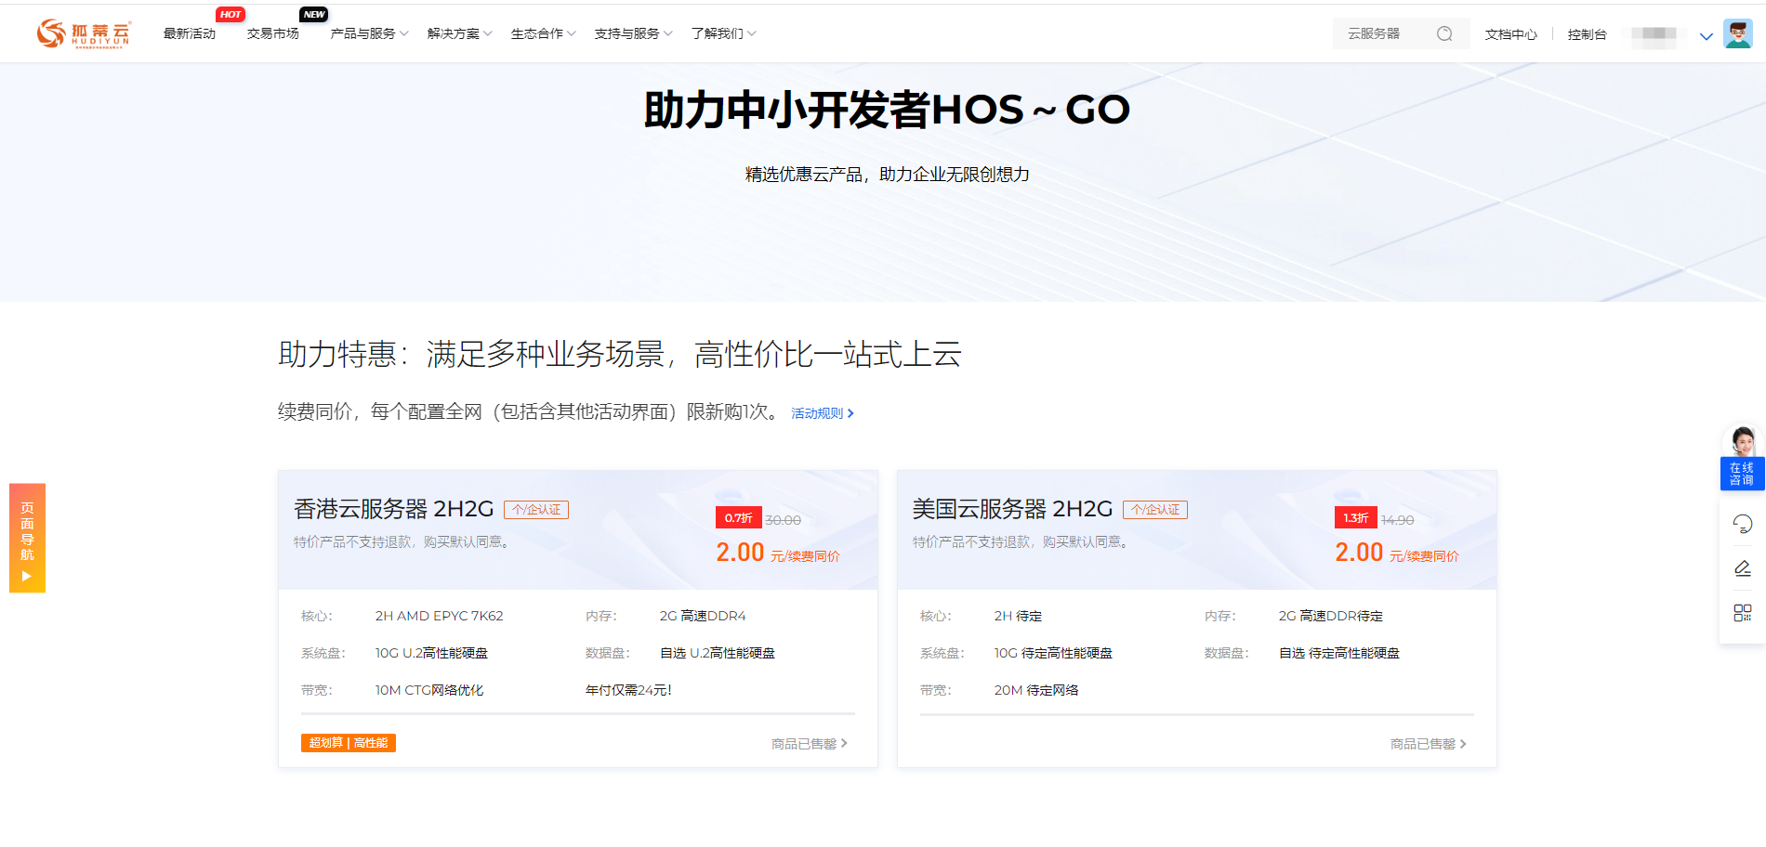Click the refresh chat icon on right sidebar
The height and width of the screenshot is (847, 1766).
click(1742, 525)
